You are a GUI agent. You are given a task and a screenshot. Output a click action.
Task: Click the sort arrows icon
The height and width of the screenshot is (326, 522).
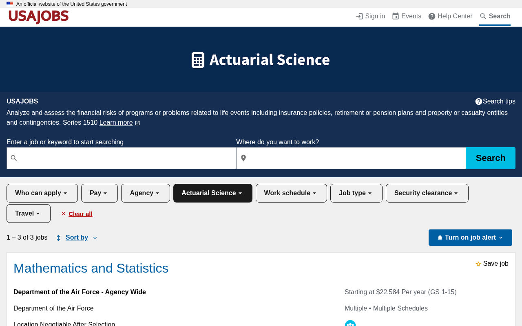58,238
